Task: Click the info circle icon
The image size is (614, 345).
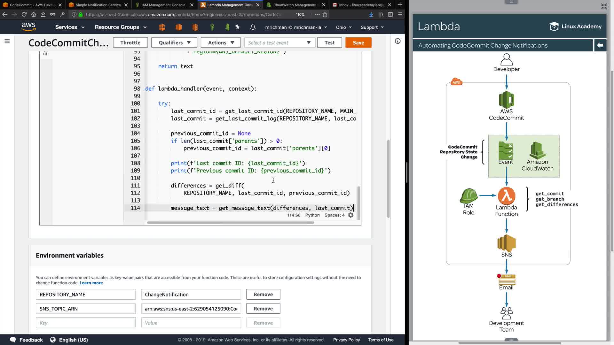Action: click(398, 41)
